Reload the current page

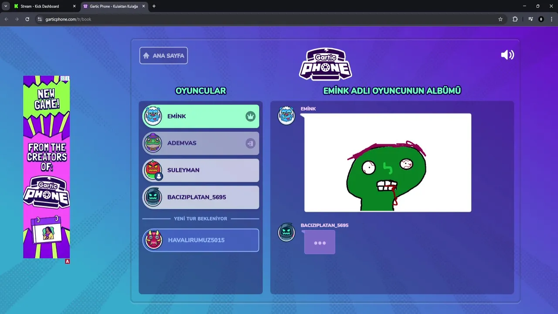coord(27,19)
